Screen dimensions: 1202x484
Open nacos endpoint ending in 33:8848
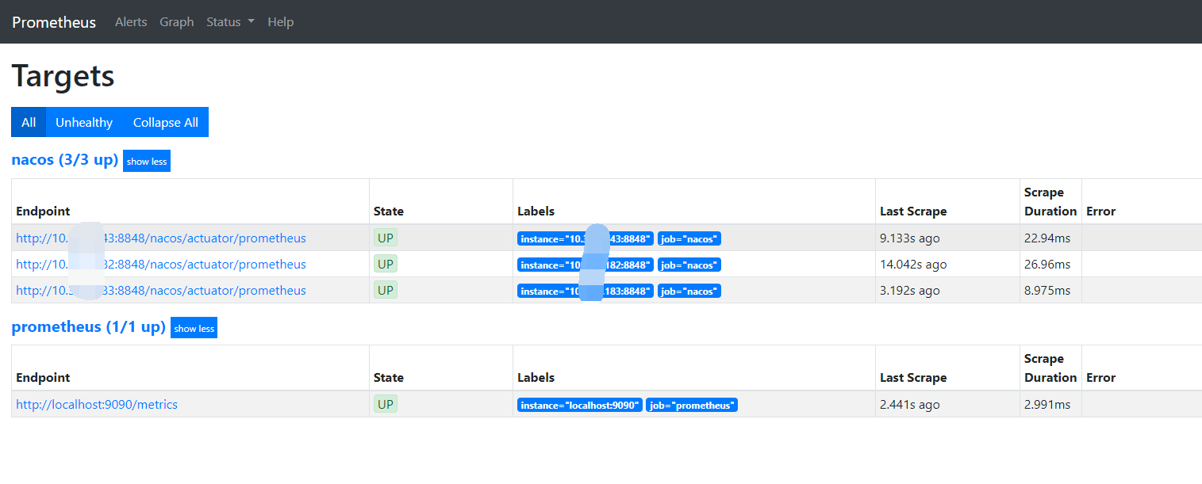161,291
